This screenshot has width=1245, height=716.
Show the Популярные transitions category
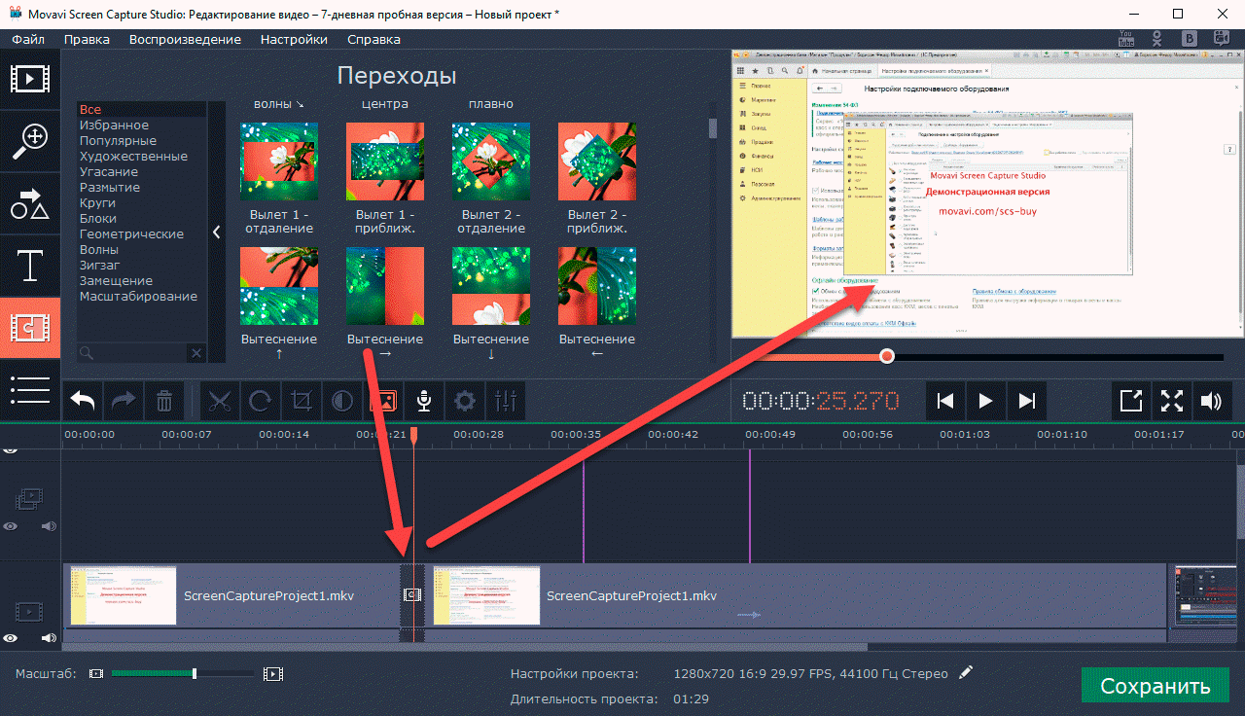click(x=118, y=141)
